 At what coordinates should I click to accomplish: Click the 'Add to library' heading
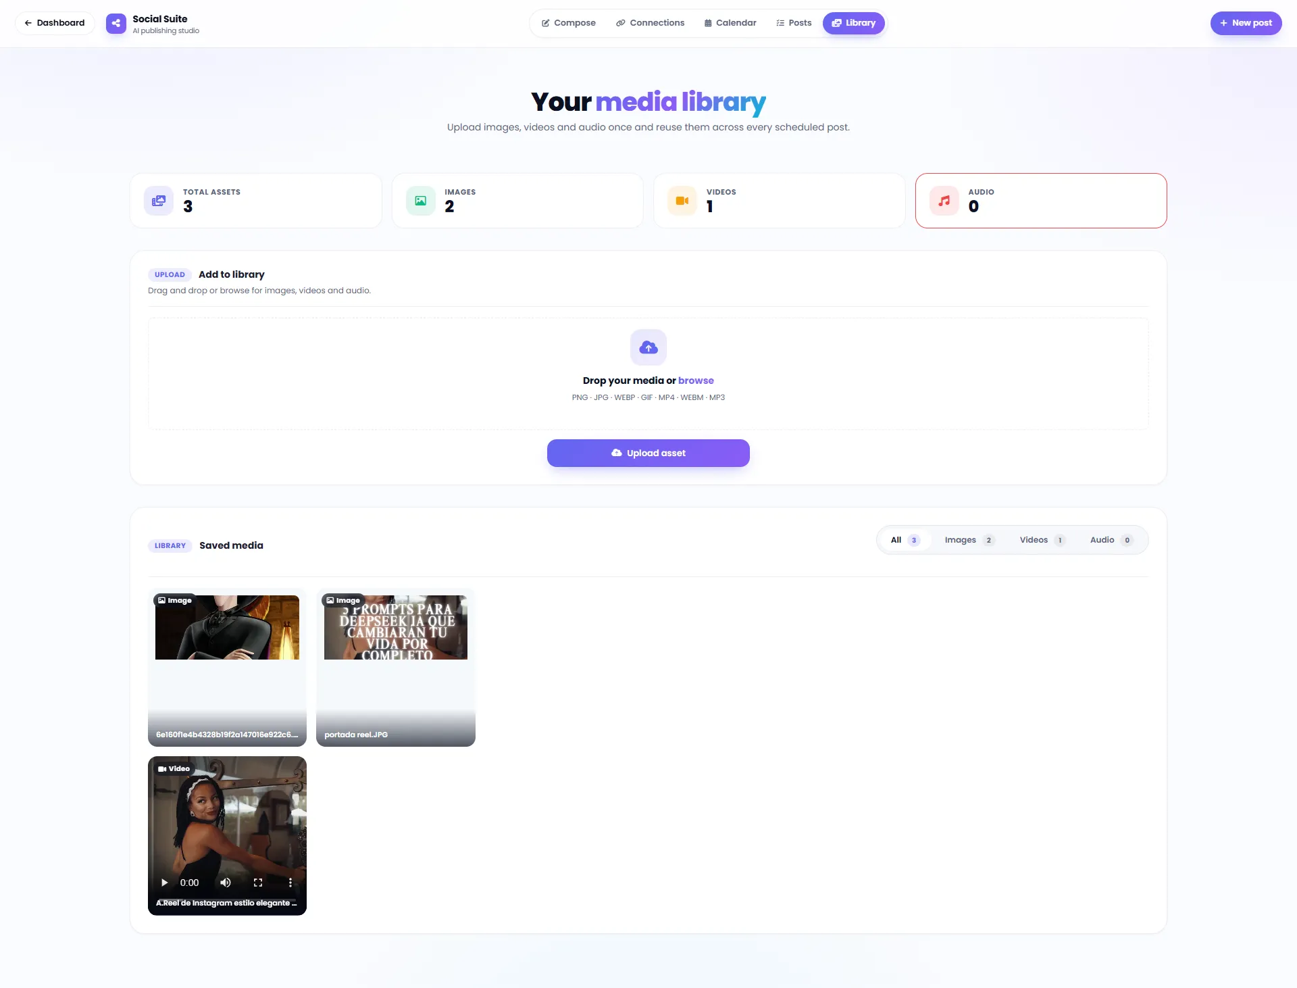pyautogui.click(x=231, y=274)
